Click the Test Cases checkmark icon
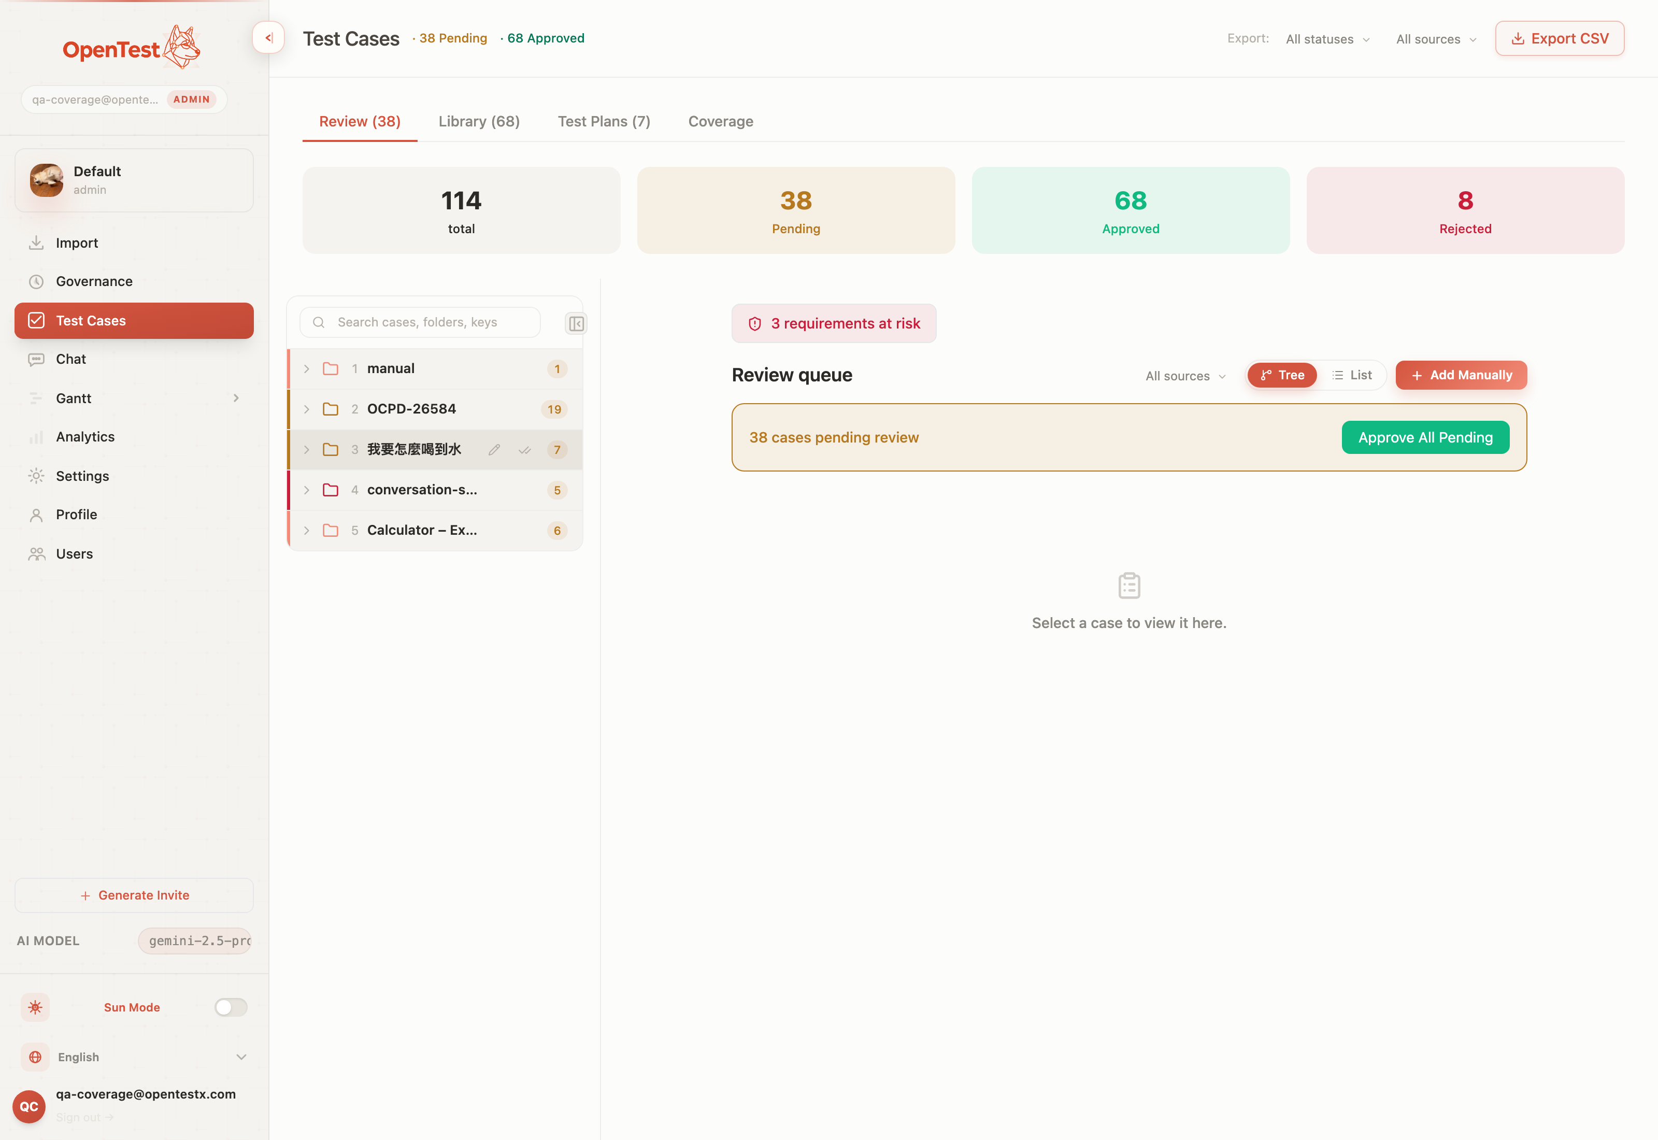Image resolution: width=1658 pixels, height=1140 pixels. [36, 321]
